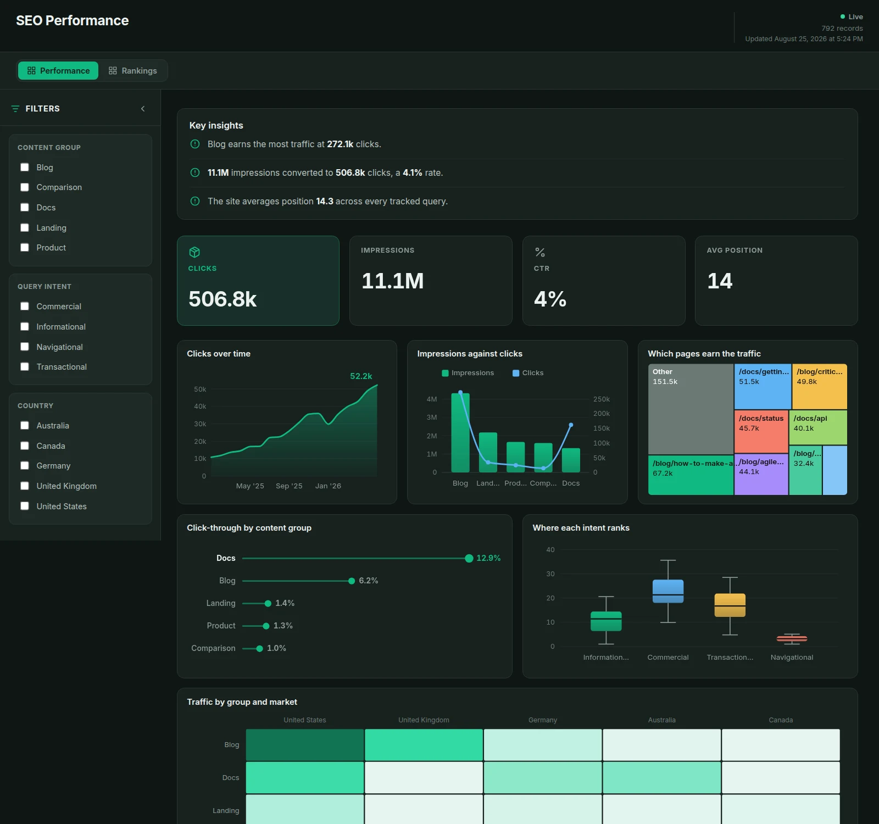This screenshot has width=879, height=824.
Task: Open the Performance tab
Action: coord(58,71)
